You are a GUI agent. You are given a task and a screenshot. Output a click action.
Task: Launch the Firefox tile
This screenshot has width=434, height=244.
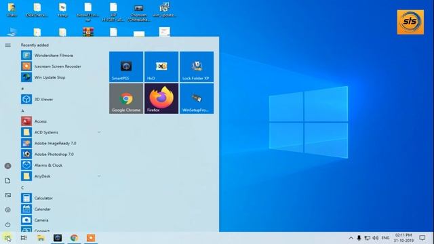click(161, 98)
